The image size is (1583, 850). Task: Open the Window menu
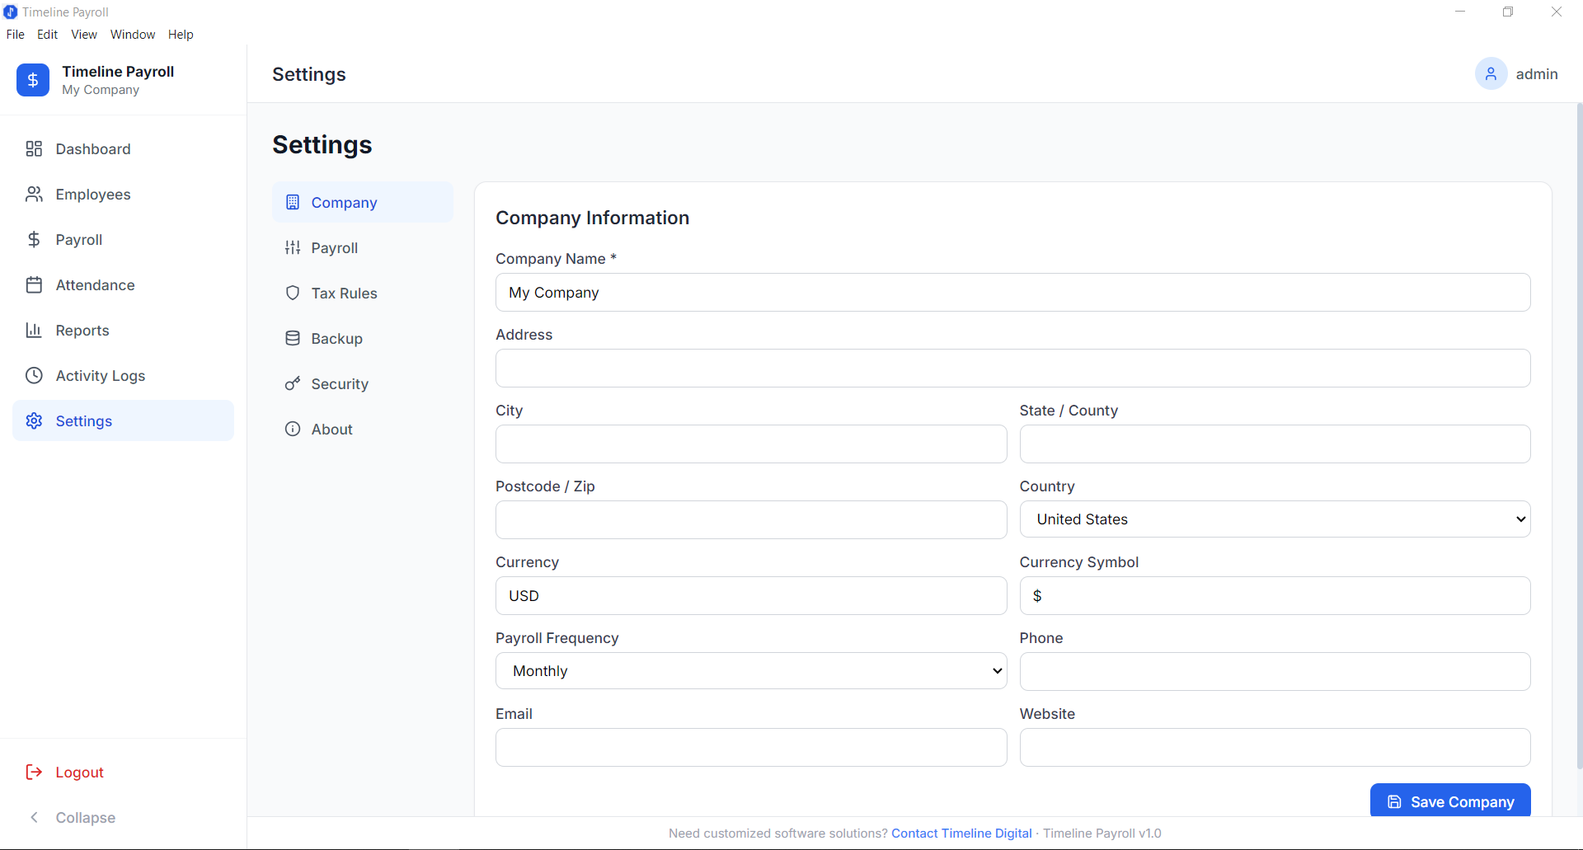pyautogui.click(x=132, y=34)
